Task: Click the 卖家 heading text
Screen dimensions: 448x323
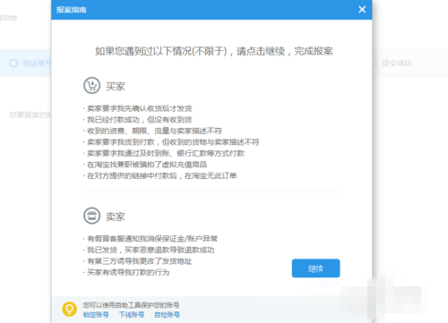Action: (116, 217)
